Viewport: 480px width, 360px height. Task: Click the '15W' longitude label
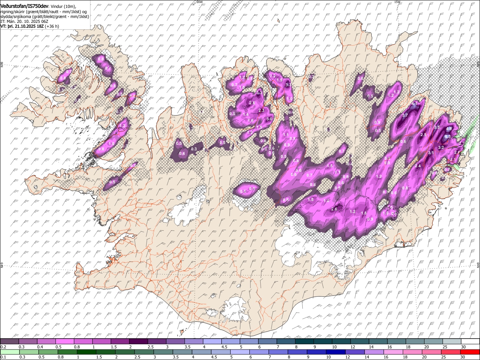point(397,2)
